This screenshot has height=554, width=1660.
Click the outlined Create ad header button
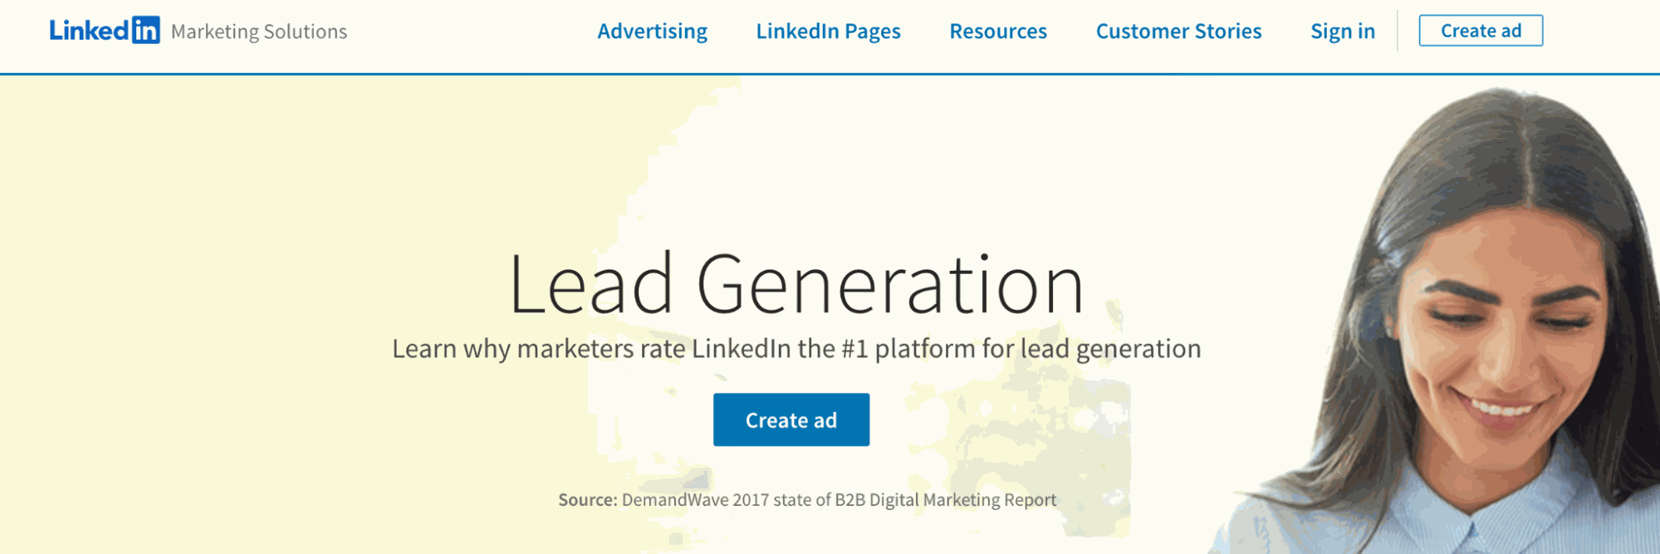(x=1481, y=31)
